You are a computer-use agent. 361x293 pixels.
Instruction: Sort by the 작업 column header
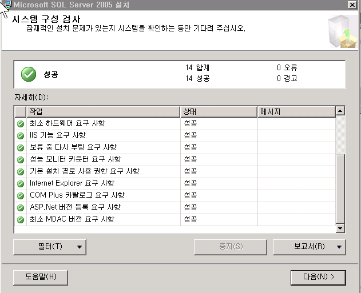pos(103,112)
